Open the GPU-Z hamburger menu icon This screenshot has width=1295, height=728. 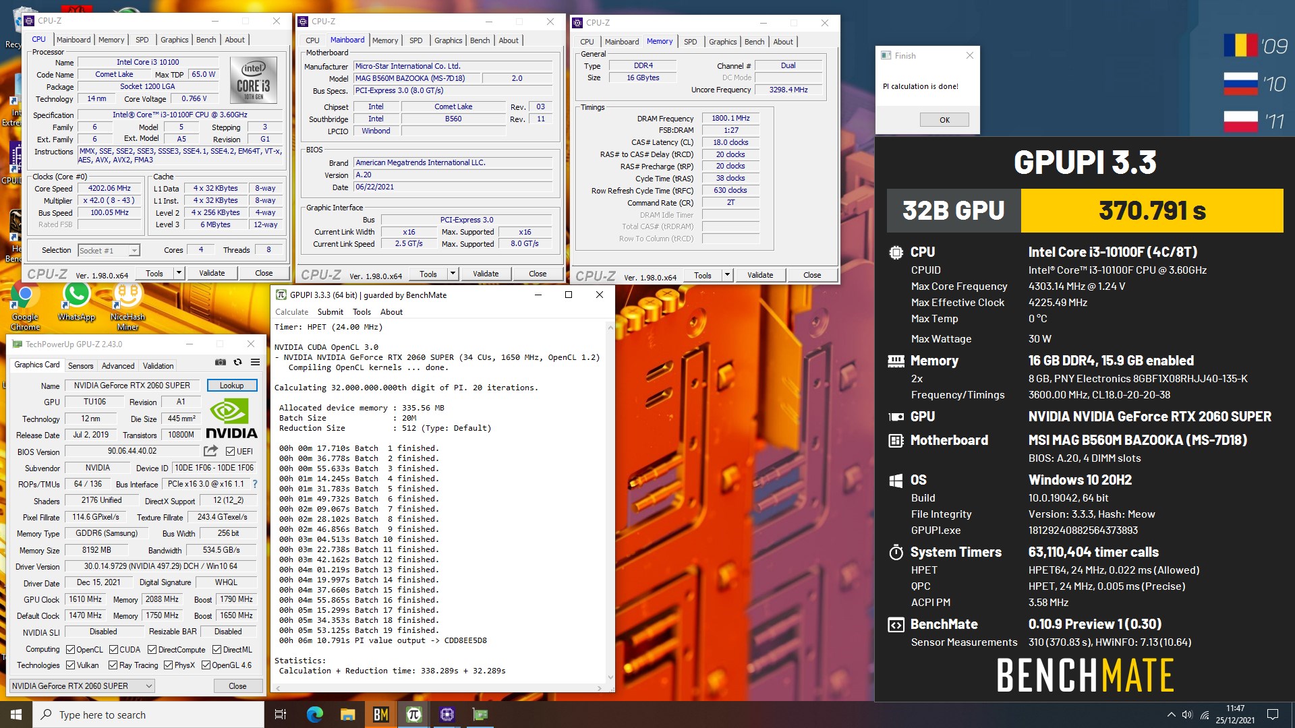pyautogui.click(x=255, y=362)
